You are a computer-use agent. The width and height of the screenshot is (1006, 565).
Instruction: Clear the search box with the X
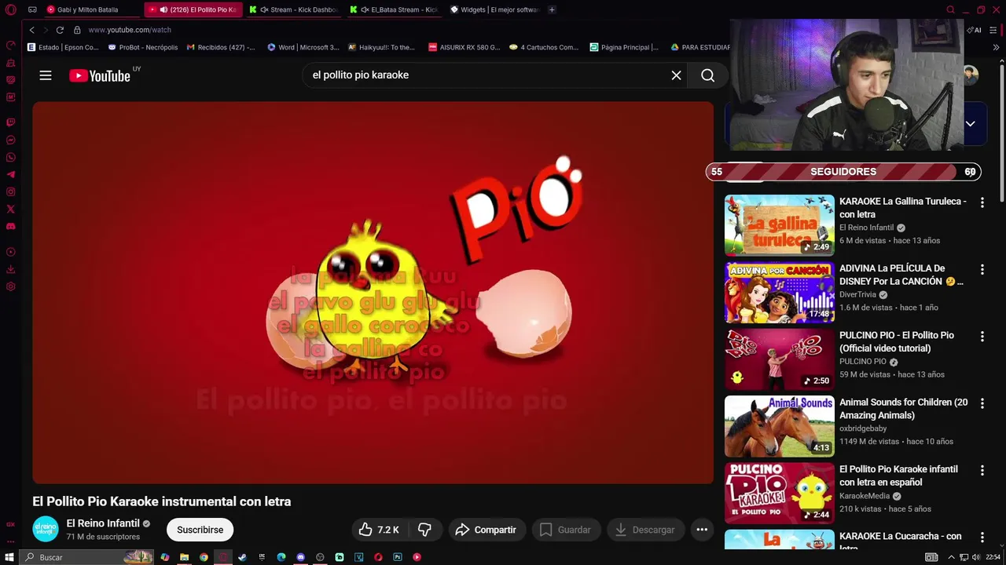(x=676, y=75)
